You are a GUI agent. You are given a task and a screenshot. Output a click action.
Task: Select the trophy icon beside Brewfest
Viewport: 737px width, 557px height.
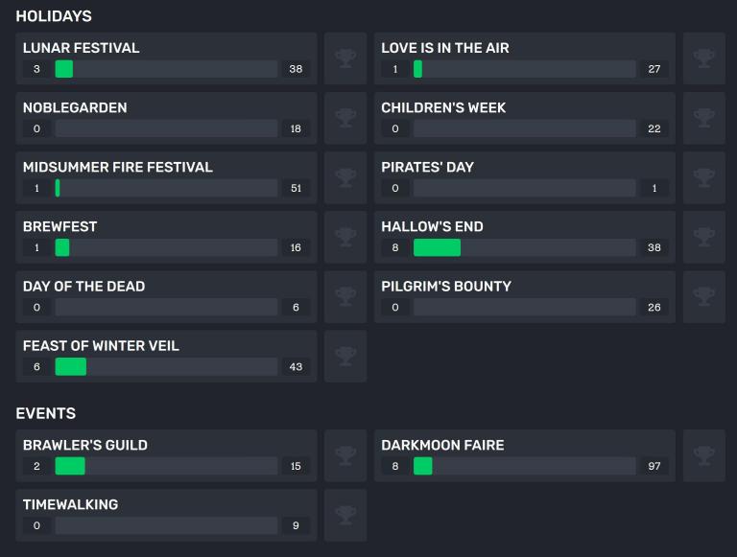click(x=345, y=237)
